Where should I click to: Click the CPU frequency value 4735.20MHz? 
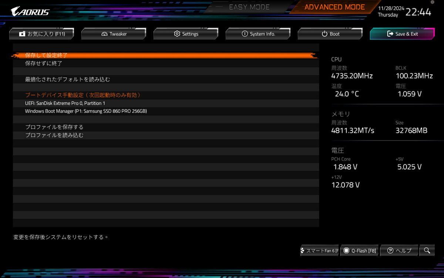coord(352,76)
